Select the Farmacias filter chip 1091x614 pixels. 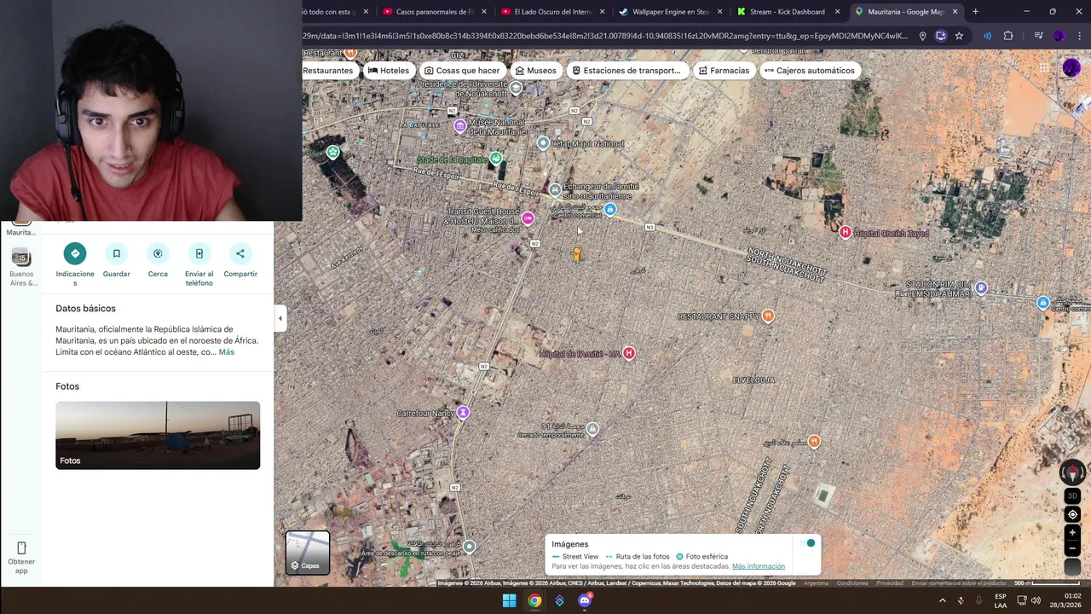[724, 71]
